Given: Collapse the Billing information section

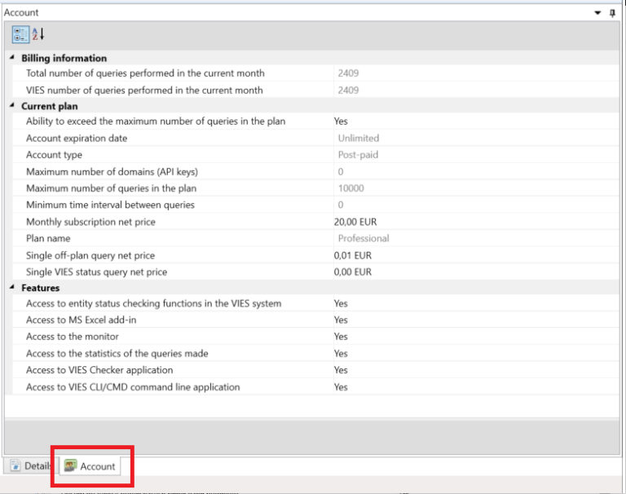Looking at the screenshot, I should pos(12,58).
